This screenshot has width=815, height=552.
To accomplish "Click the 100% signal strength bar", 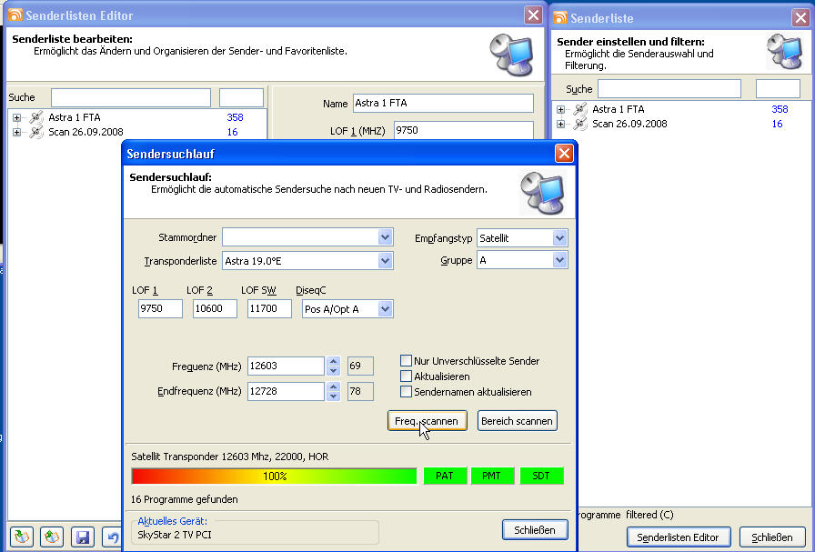I will coord(274,476).
